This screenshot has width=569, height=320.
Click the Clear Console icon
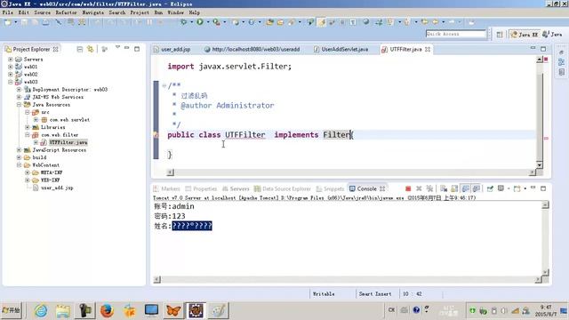coord(444,188)
